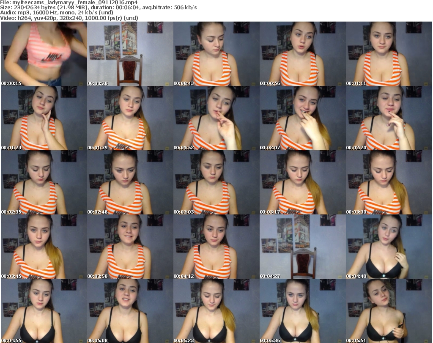This screenshot has width=433, height=343.
Task: Click the 'Video: h264, yuv420p' line
Action: click(x=69, y=18)
